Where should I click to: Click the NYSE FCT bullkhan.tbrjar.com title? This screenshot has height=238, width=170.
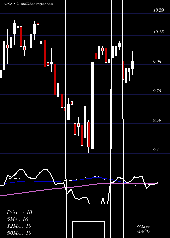coord(28,4)
